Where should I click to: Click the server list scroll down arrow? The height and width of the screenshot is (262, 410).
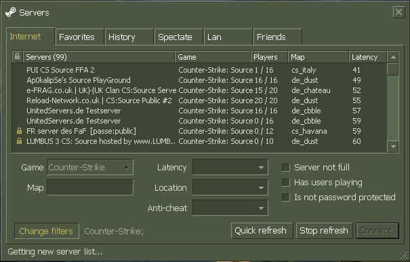[393, 147]
